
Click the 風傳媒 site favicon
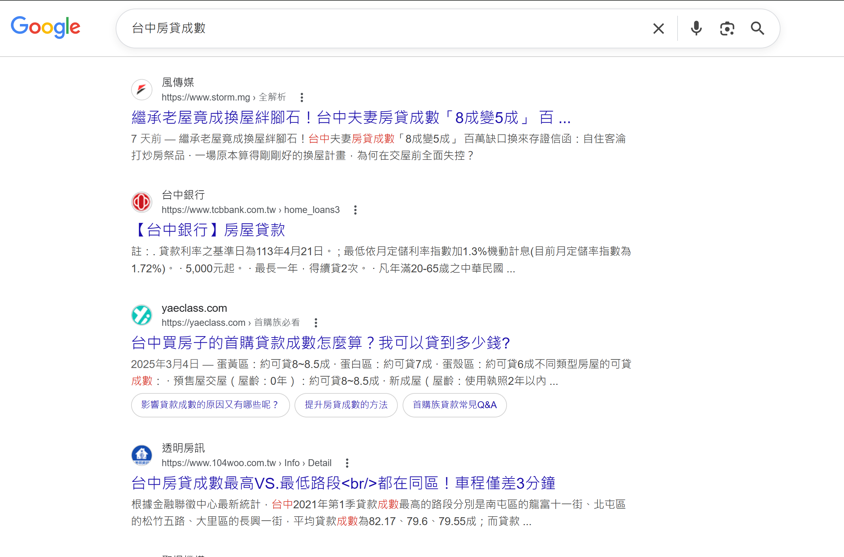coord(141,90)
